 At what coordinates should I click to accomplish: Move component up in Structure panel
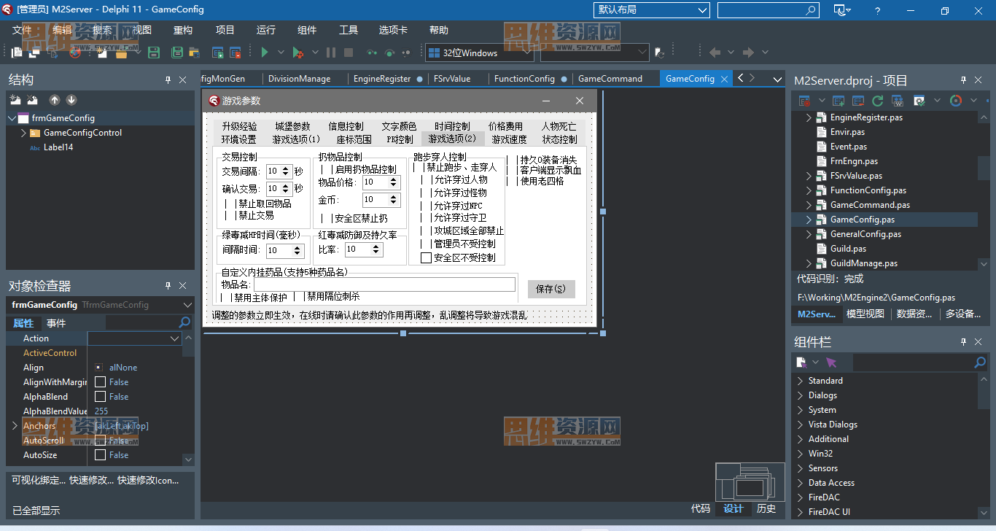click(x=55, y=100)
